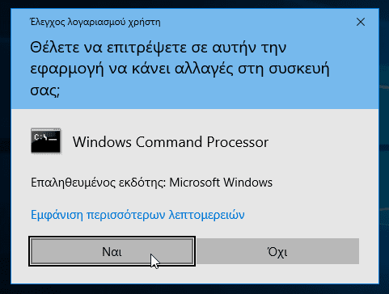Open the Εμφάνιση περισσότερων λεπτομερειών link
This screenshot has height=294, width=389.
[x=137, y=215]
